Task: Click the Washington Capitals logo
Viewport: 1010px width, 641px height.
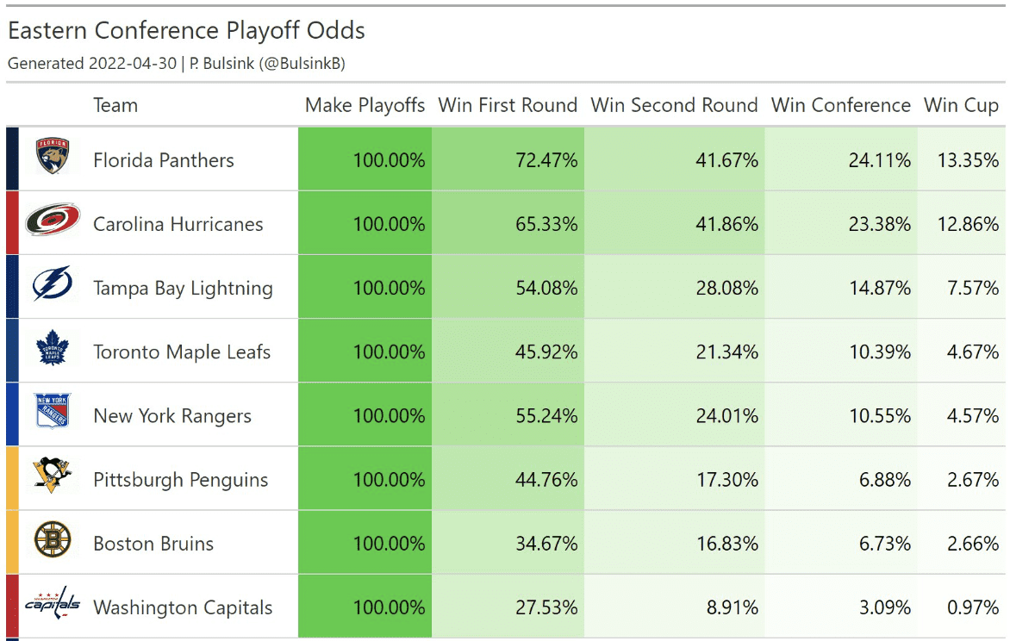Action: point(53,606)
